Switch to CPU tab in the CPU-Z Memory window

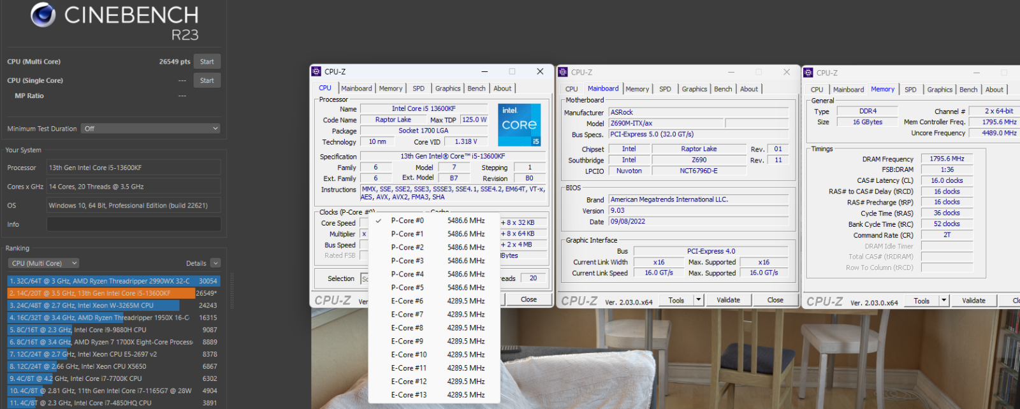click(x=817, y=90)
